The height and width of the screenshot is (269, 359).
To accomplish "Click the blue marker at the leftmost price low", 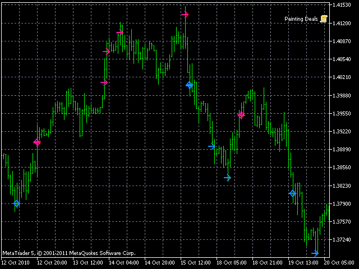I will (x=17, y=203).
